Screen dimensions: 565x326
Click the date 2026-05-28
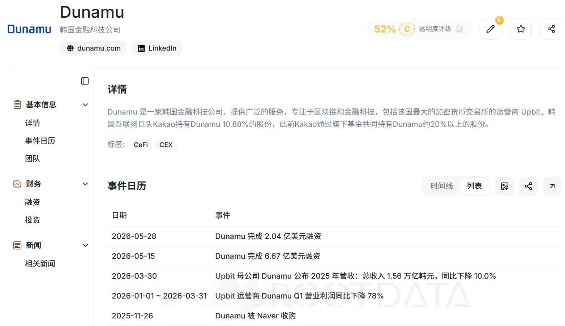pos(134,236)
